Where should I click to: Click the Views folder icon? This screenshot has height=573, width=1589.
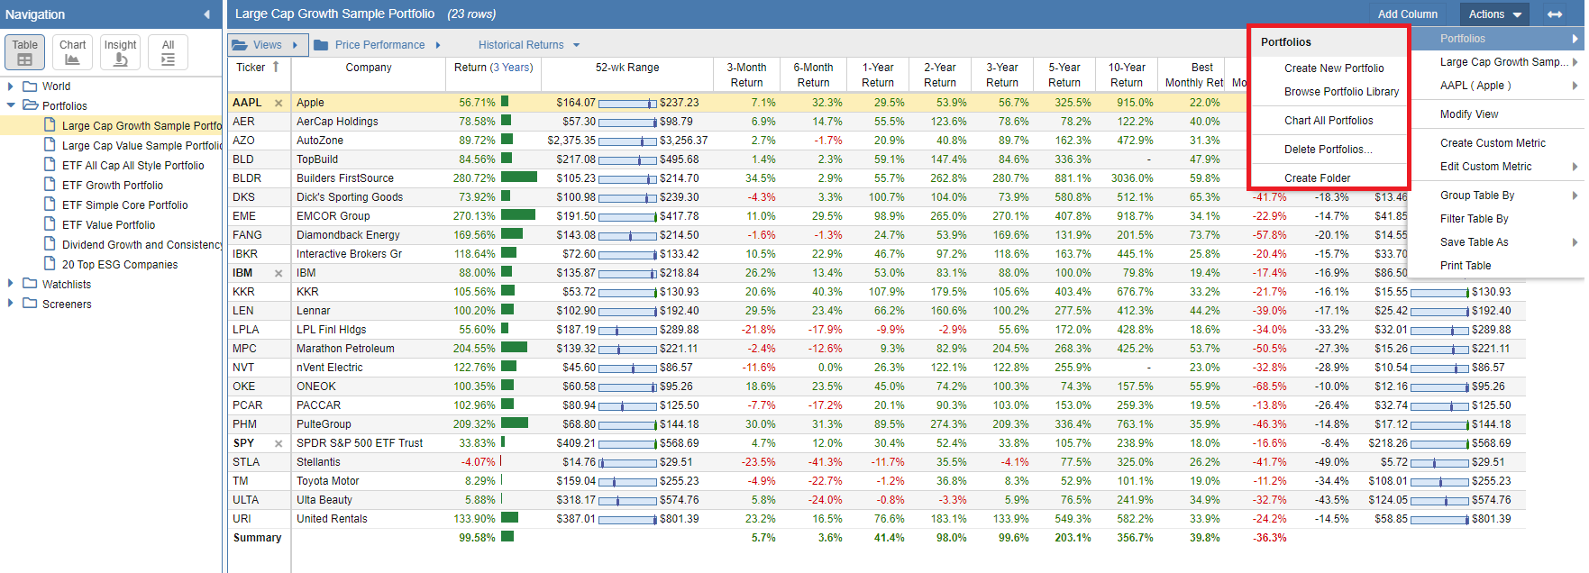coord(240,45)
